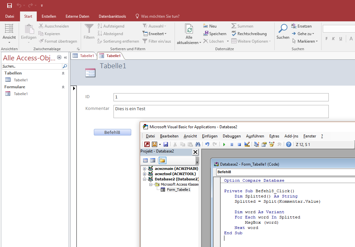Click the Suchen magnifier icon
This screenshot has height=247, width=355.
click(x=283, y=29)
